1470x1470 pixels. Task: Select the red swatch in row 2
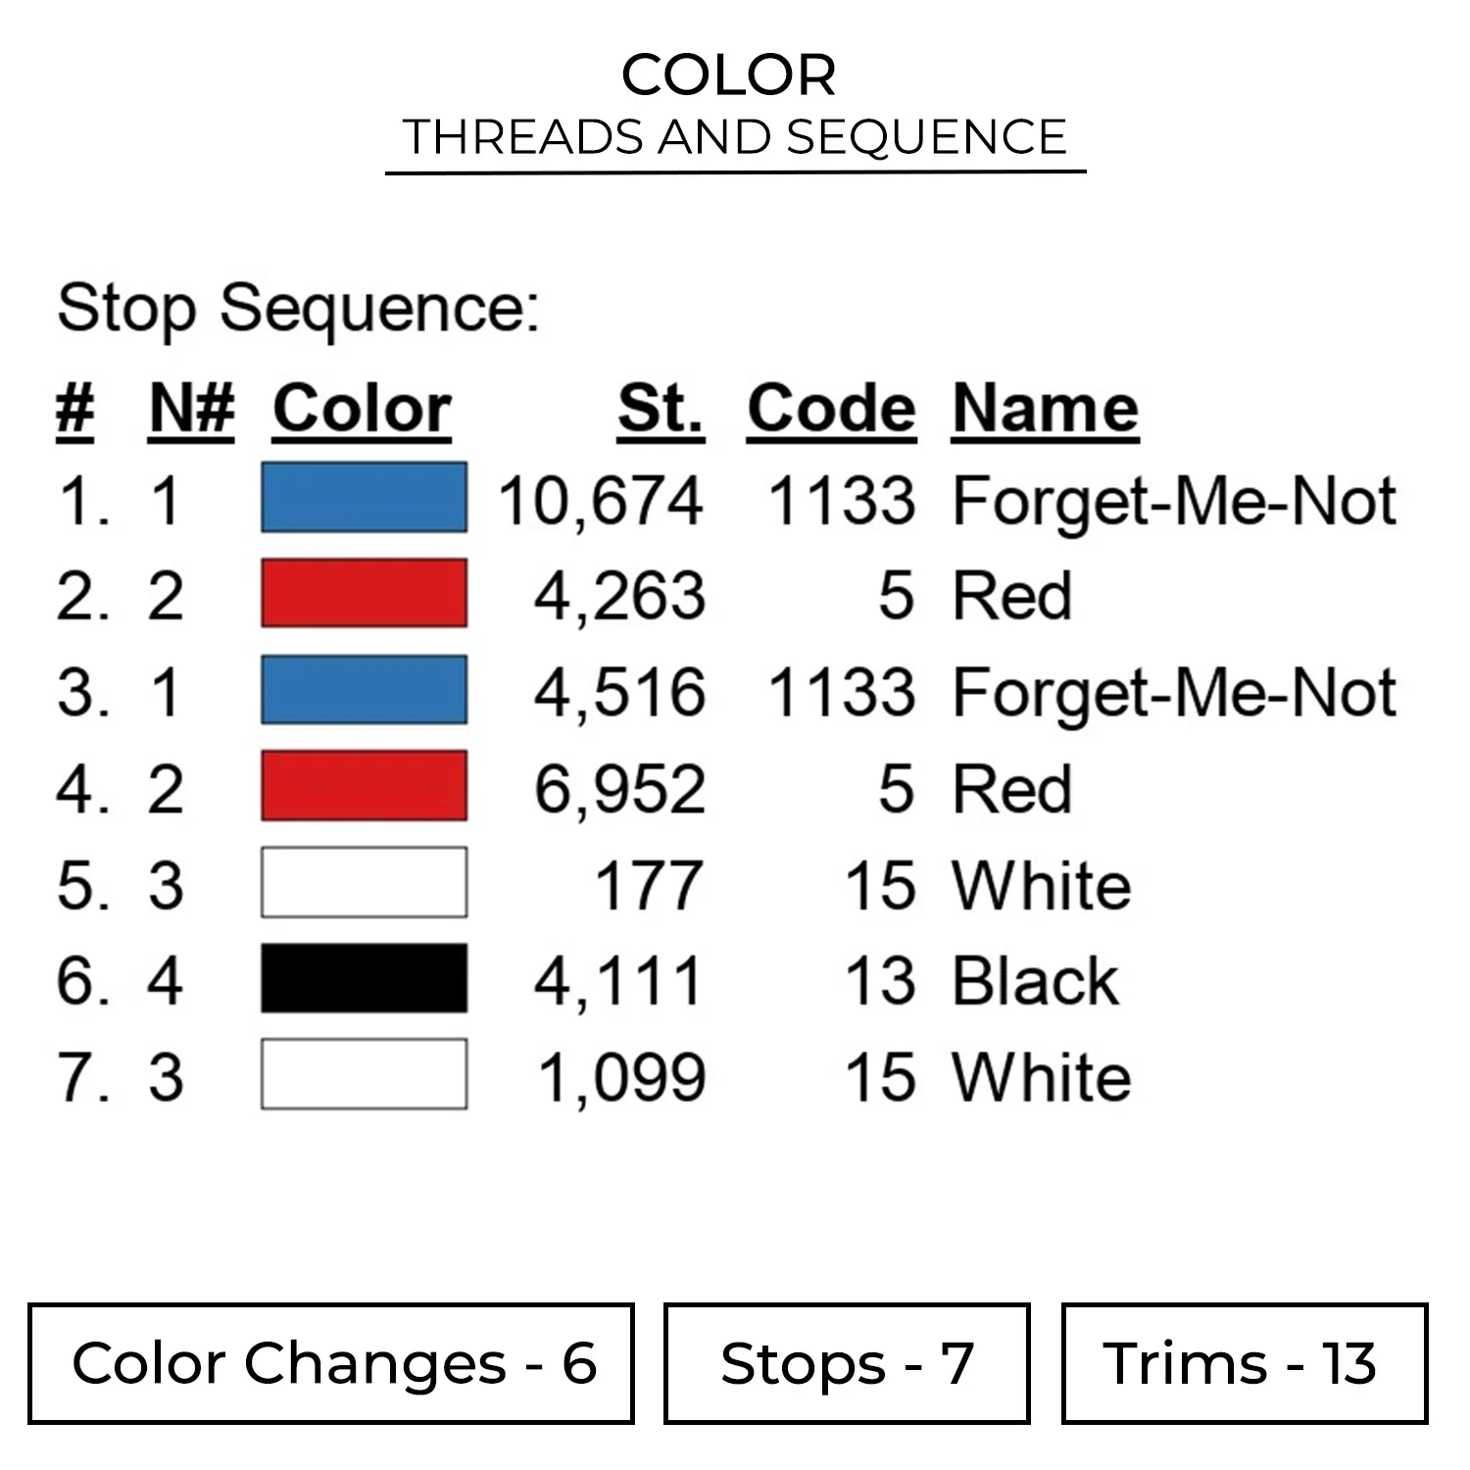[x=364, y=594]
